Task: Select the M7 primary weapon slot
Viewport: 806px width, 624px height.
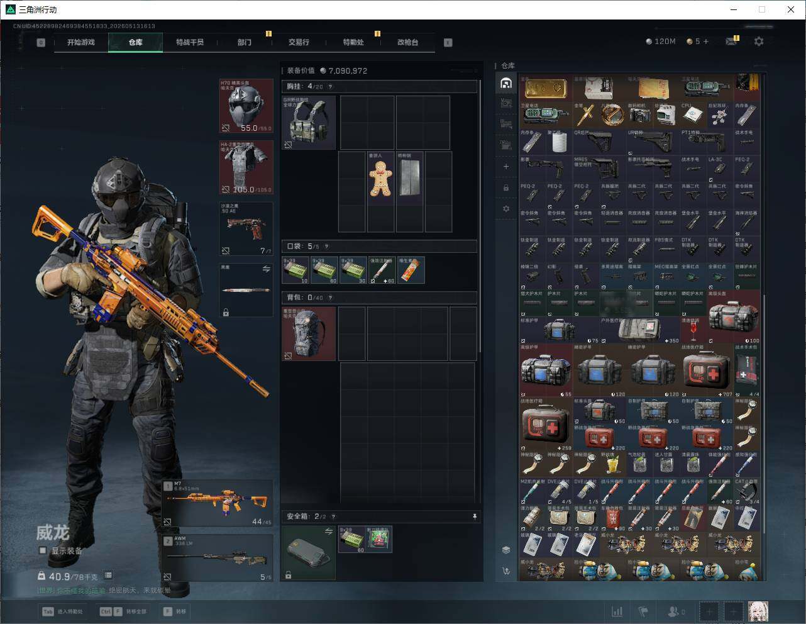Action: [218, 503]
